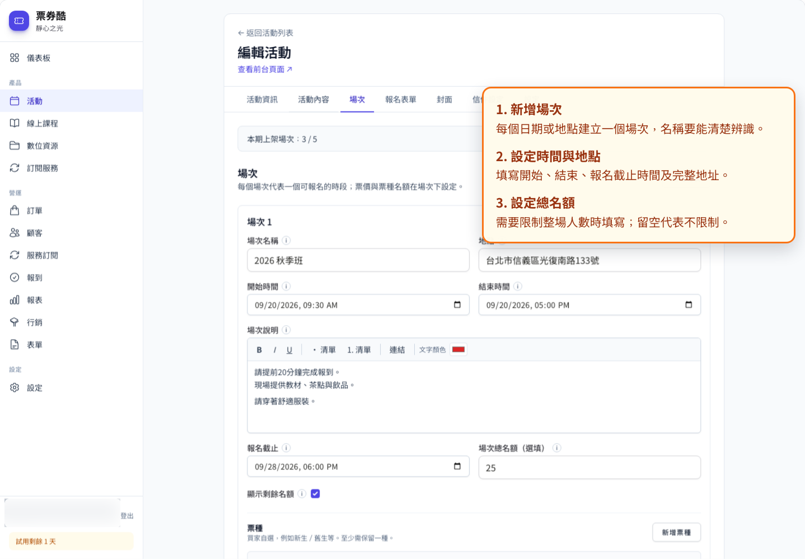
Task: Switch to the 報名表單 tab
Action: tap(401, 100)
